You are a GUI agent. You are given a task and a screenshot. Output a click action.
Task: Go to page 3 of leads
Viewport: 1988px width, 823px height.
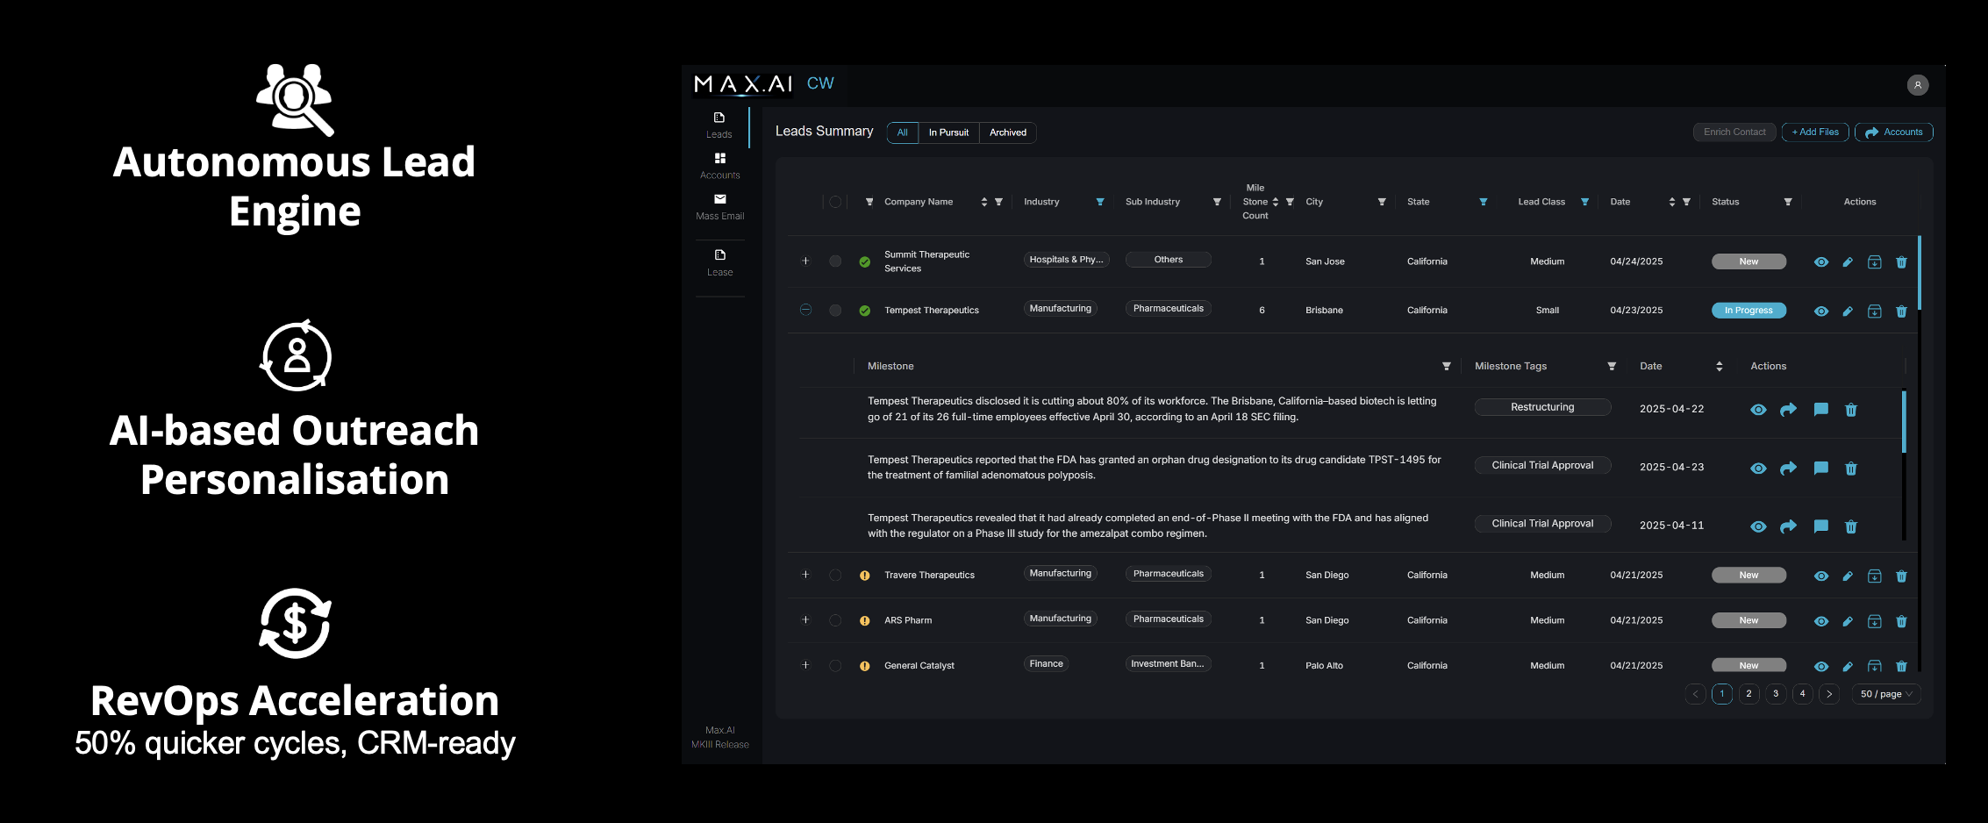[x=1775, y=694]
